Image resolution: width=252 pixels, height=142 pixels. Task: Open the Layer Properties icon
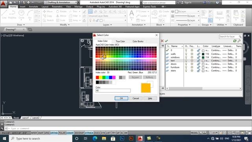(90, 11)
